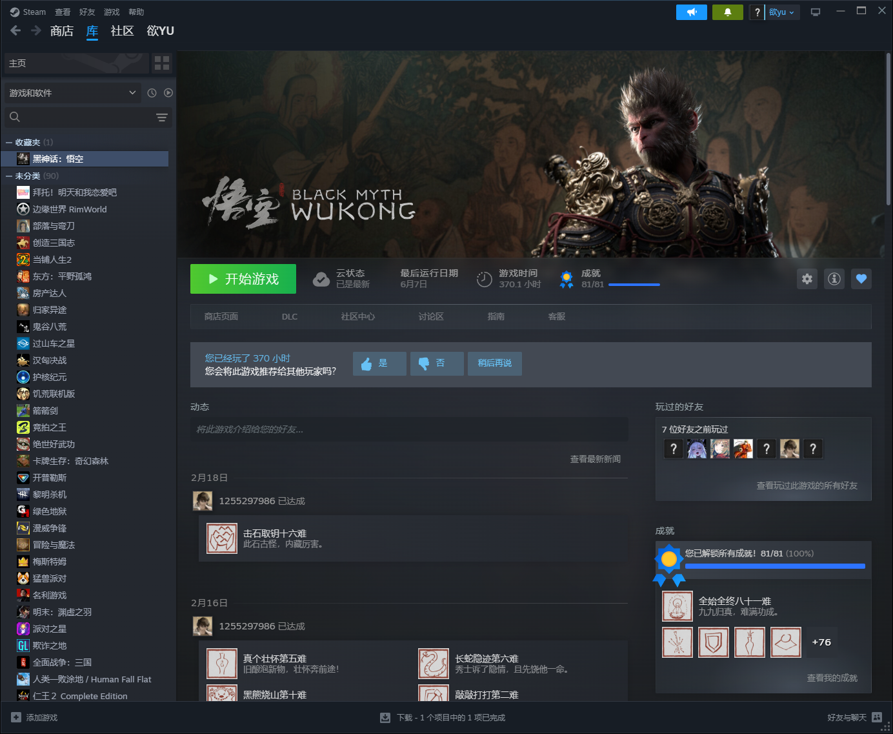Viewport: 893px width, 734px height.
Task: Open 全始全终八十一难 achievement icon
Action: [x=677, y=606]
